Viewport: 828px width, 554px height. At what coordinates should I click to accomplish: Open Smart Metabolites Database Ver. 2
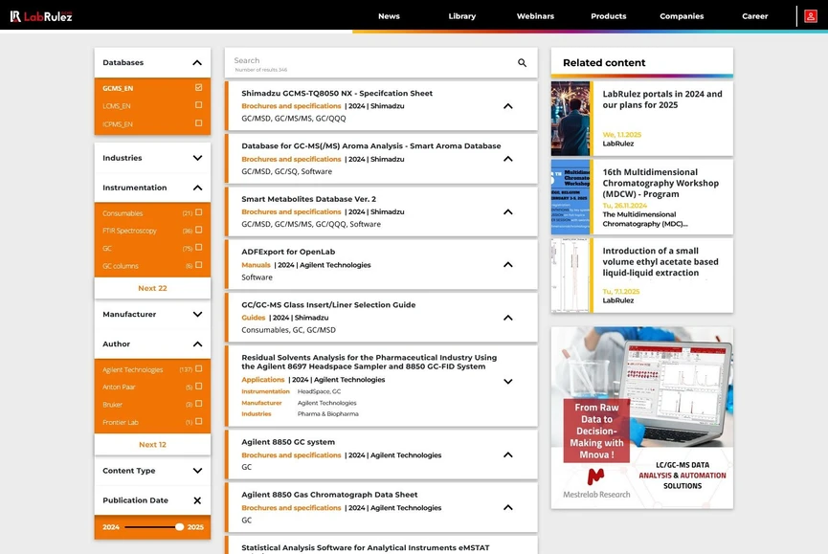click(x=309, y=199)
